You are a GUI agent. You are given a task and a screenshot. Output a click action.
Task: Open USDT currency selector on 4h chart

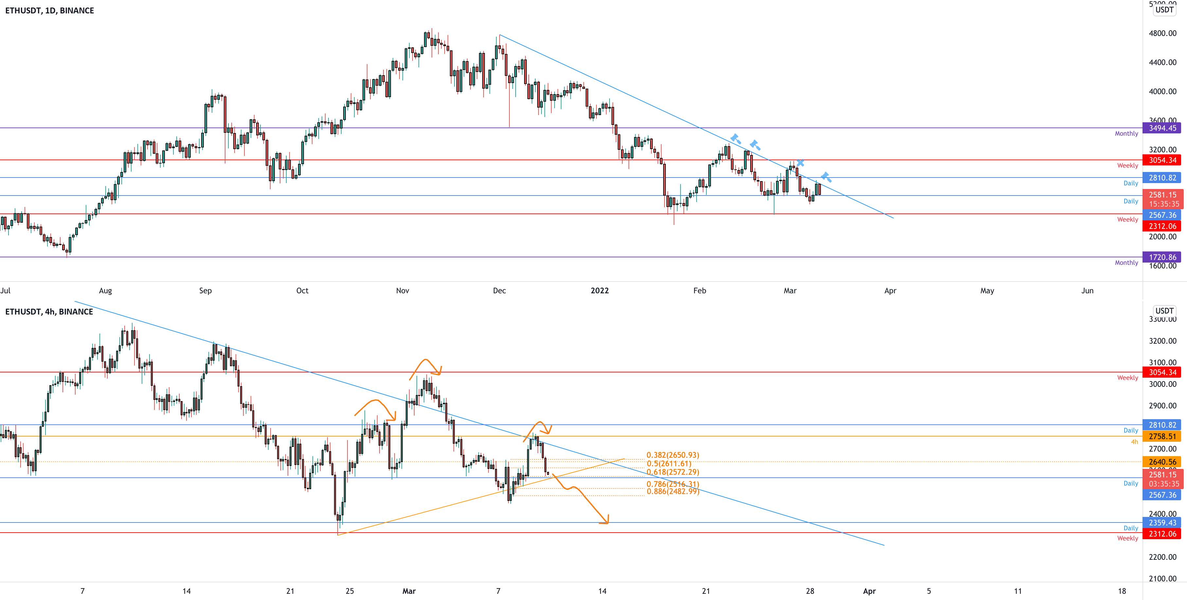point(1164,311)
